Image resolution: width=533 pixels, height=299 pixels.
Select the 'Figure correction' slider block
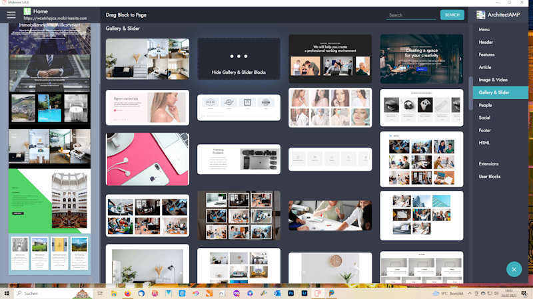coord(147,108)
